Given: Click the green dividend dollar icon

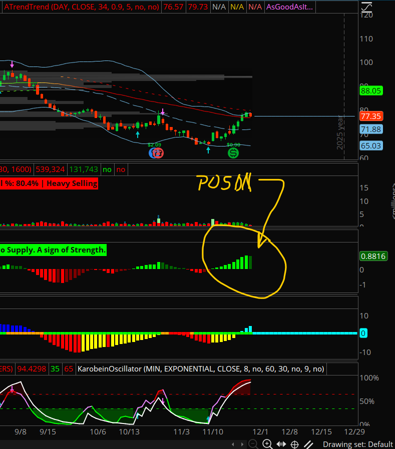Looking at the screenshot, I should (233, 153).
